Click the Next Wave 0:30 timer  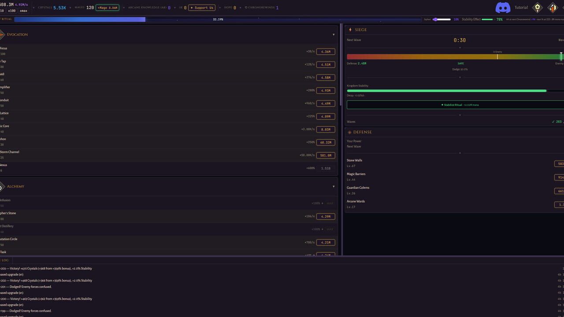460,40
